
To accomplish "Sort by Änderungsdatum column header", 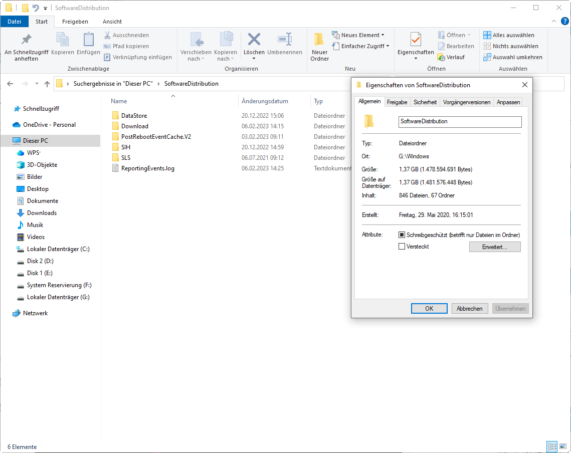I will pyautogui.click(x=265, y=101).
